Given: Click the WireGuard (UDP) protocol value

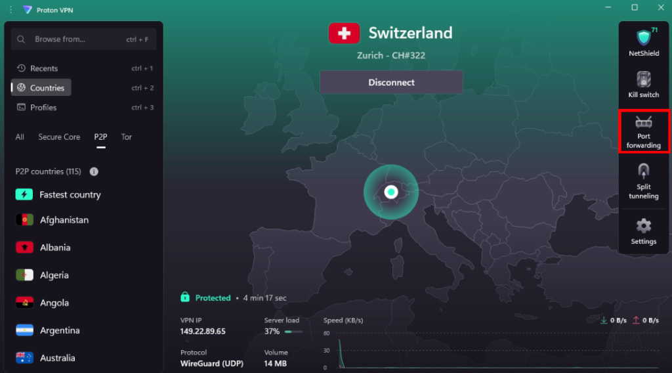Looking at the screenshot, I should pyautogui.click(x=212, y=364).
